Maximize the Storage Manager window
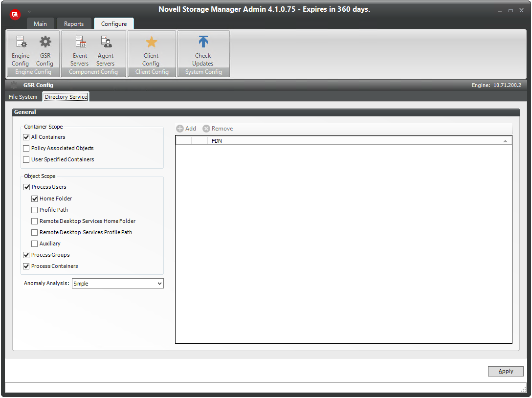This screenshot has height=398, width=532. (510, 11)
